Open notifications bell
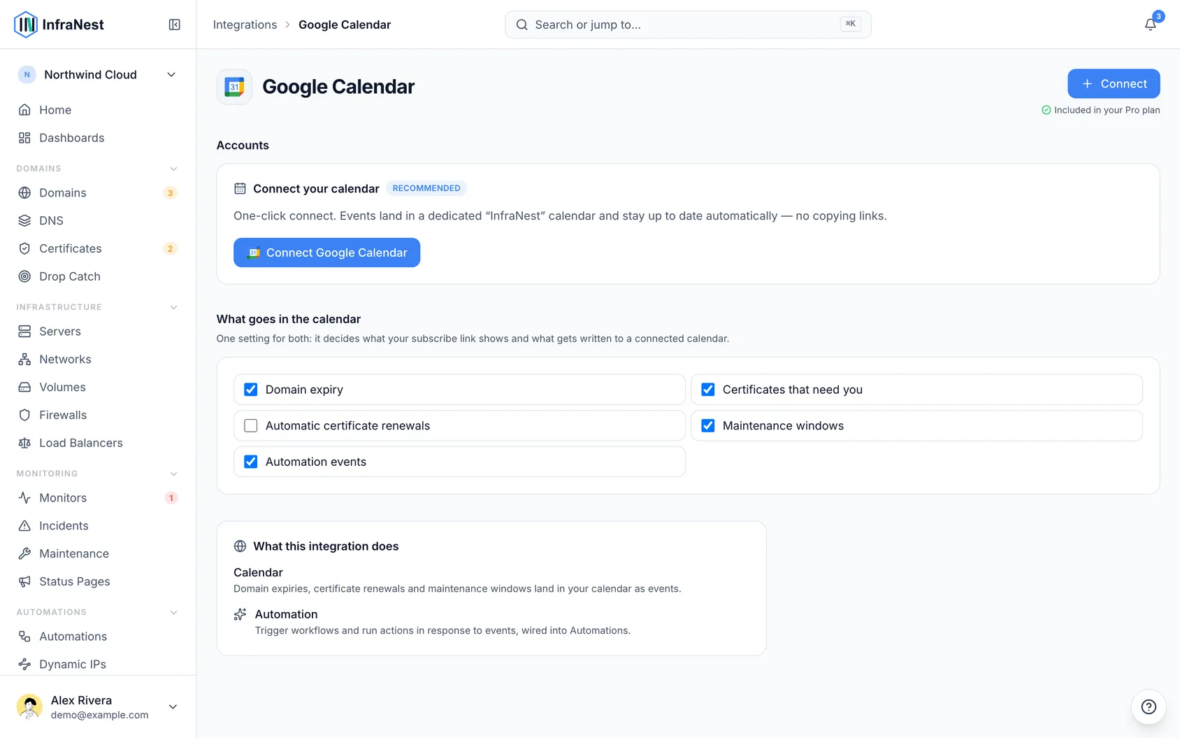The width and height of the screenshot is (1180, 738). (1150, 24)
